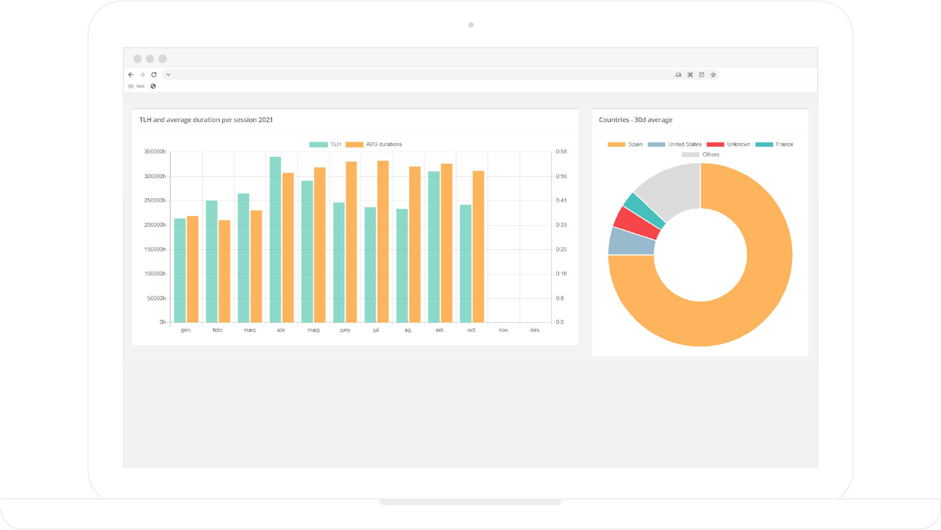
Task: Expand the address bar dropdown chevron
Action: tap(168, 75)
